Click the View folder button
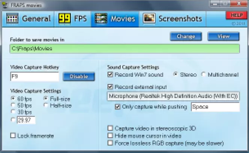The height and width of the screenshot is (153, 249). 223,36
